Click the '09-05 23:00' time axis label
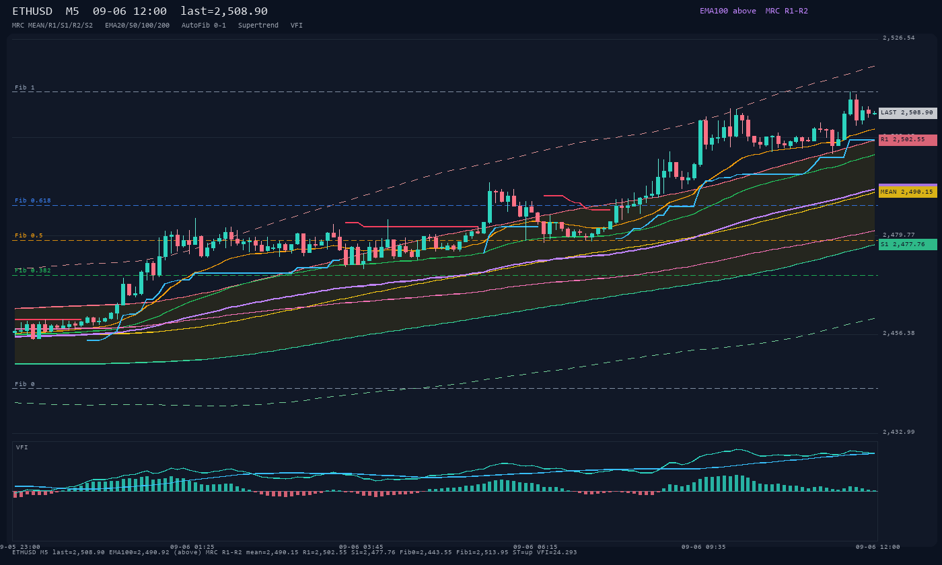The height and width of the screenshot is (565, 942). [19, 547]
